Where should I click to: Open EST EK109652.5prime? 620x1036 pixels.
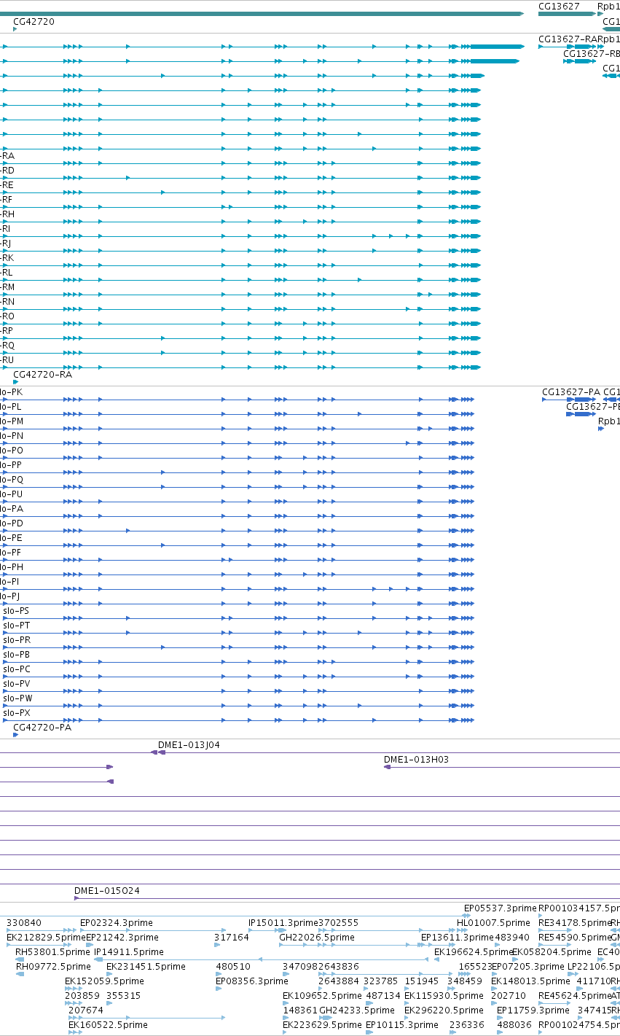pyautogui.click(x=322, y=996)
